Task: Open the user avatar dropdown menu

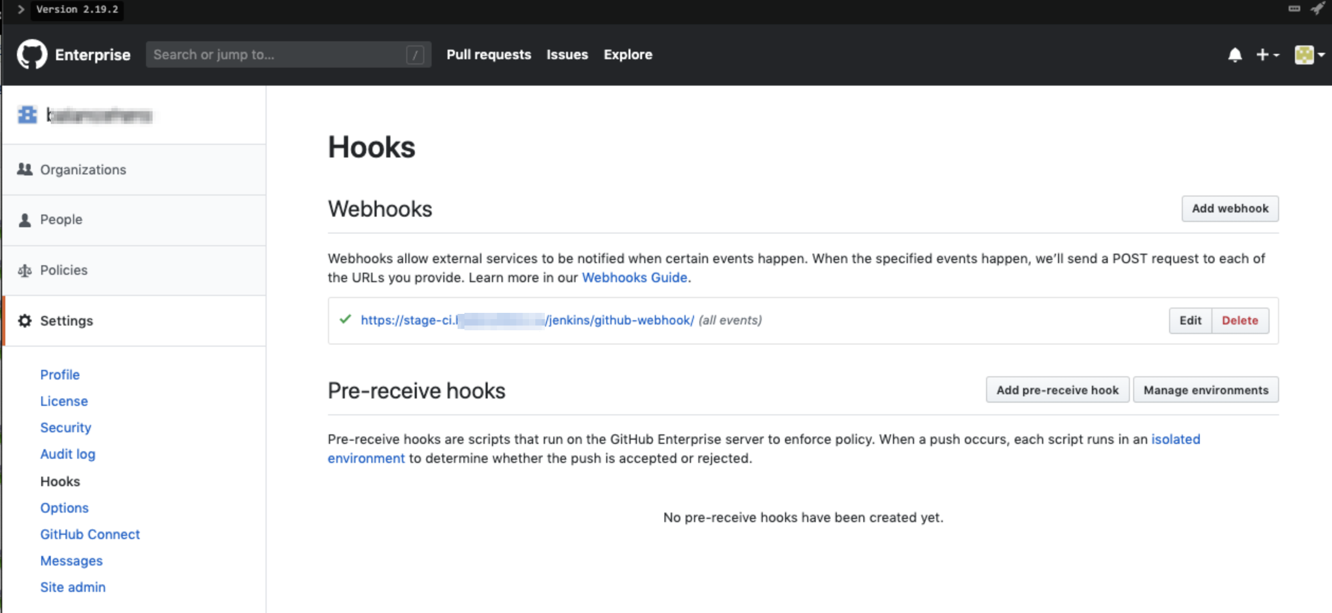Action: point(1309,55)
